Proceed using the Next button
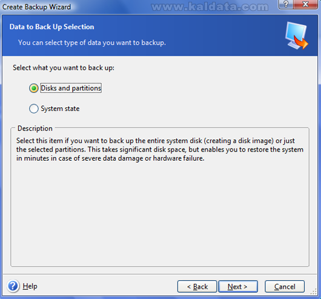 pyautogui.click(x=238, y=286)
